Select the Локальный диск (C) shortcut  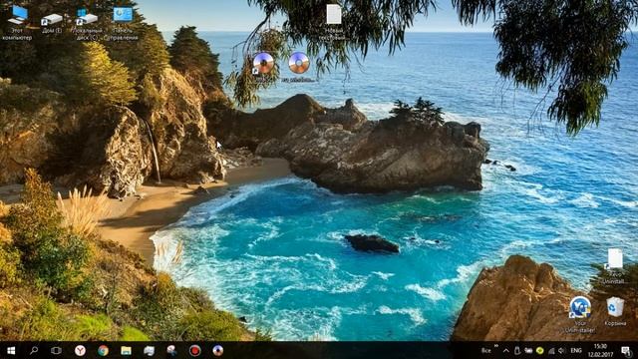pos(87,24)
